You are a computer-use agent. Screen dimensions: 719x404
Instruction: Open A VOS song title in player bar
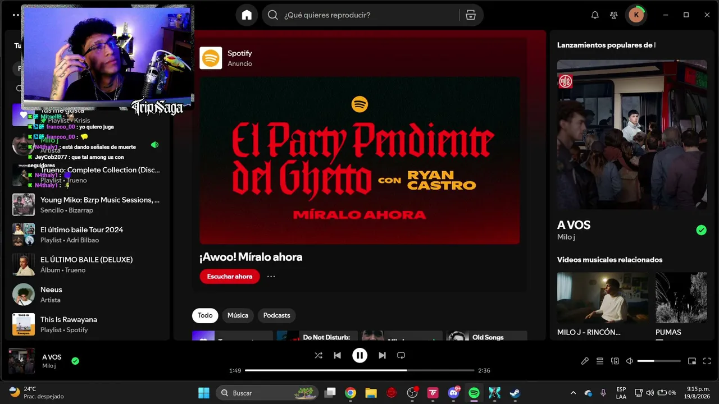[x=52, y=357]
